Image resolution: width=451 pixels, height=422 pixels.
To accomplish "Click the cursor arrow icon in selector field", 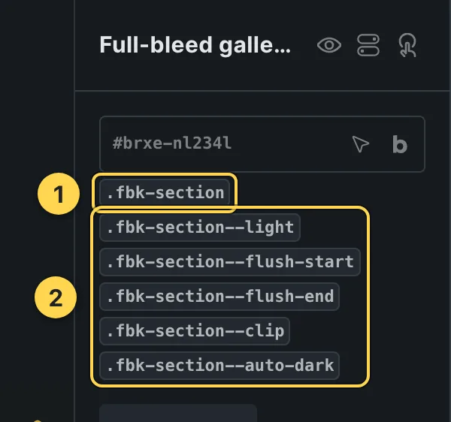I will [x=360, y=143].
